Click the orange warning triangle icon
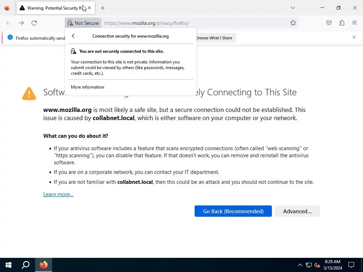Viewport: 363px width, 272px height. (29, 93)
